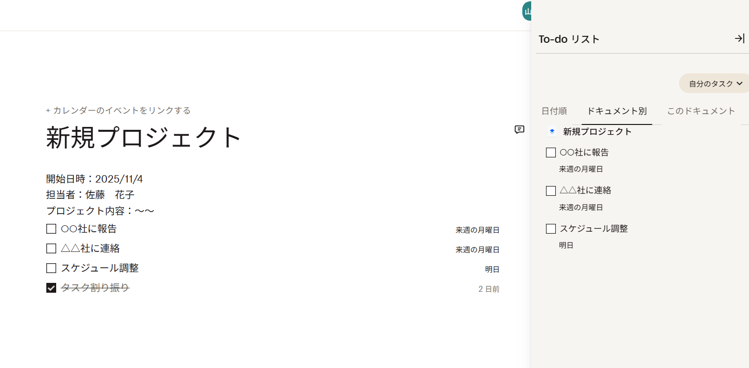The height and width of the screenshot is (368, 749).
Task: Switch to the 日付順 tab
Action: tap(554, 111)
